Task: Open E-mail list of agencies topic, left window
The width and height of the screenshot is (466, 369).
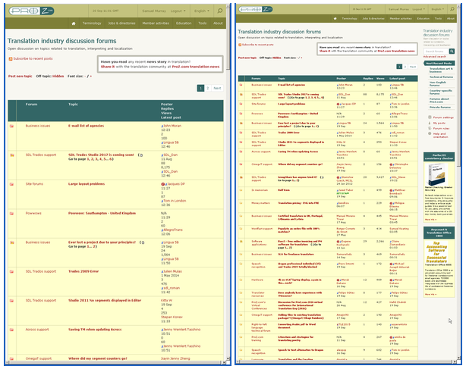Action: [87, 126]
